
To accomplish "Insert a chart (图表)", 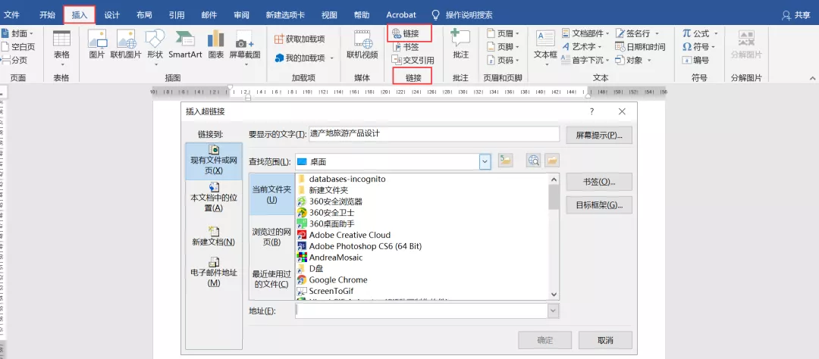I will click(x=215, y=45).
